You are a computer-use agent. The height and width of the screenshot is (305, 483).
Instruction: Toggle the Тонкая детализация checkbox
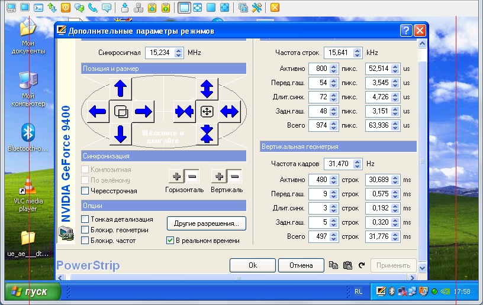(85, 219)
